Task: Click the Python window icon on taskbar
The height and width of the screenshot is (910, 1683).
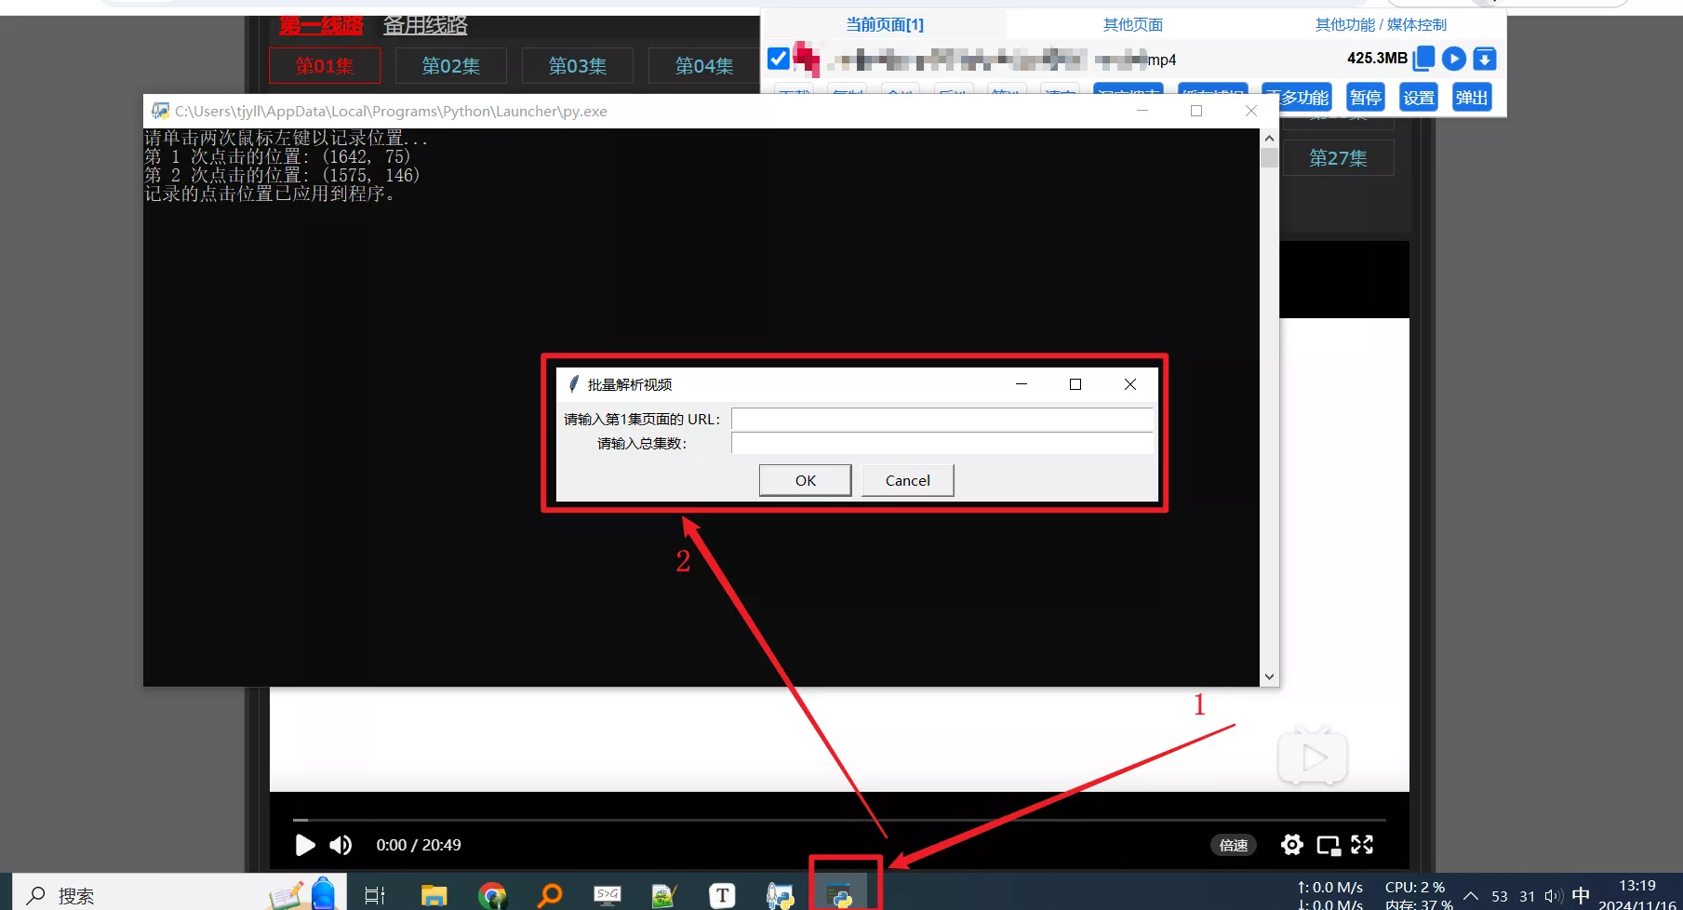Action: [840, 896]
